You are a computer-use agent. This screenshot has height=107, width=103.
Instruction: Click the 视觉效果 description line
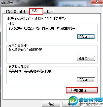tap(42, 28)
